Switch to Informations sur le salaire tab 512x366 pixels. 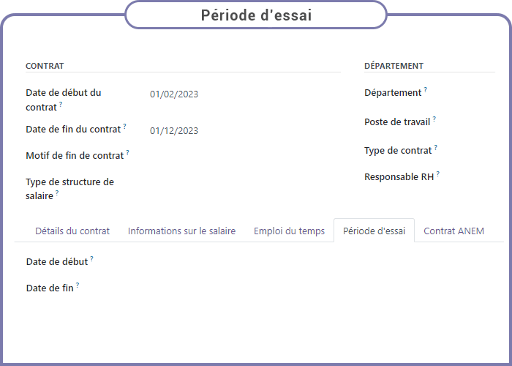181,231
